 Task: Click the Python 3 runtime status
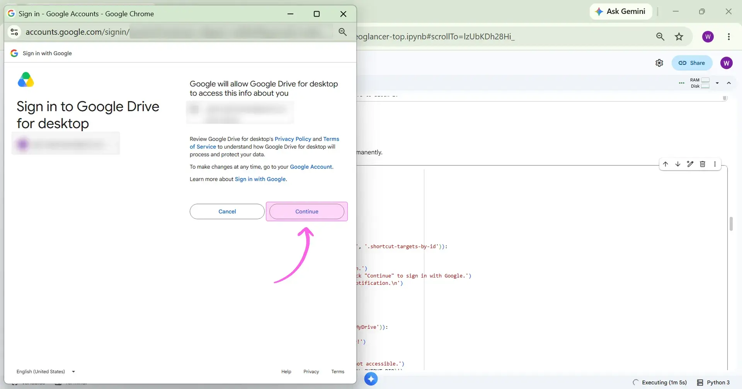(x=713, y=382)
